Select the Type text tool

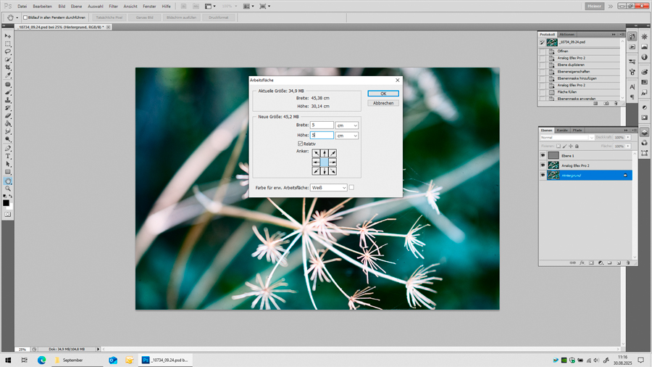pos(8,156)
